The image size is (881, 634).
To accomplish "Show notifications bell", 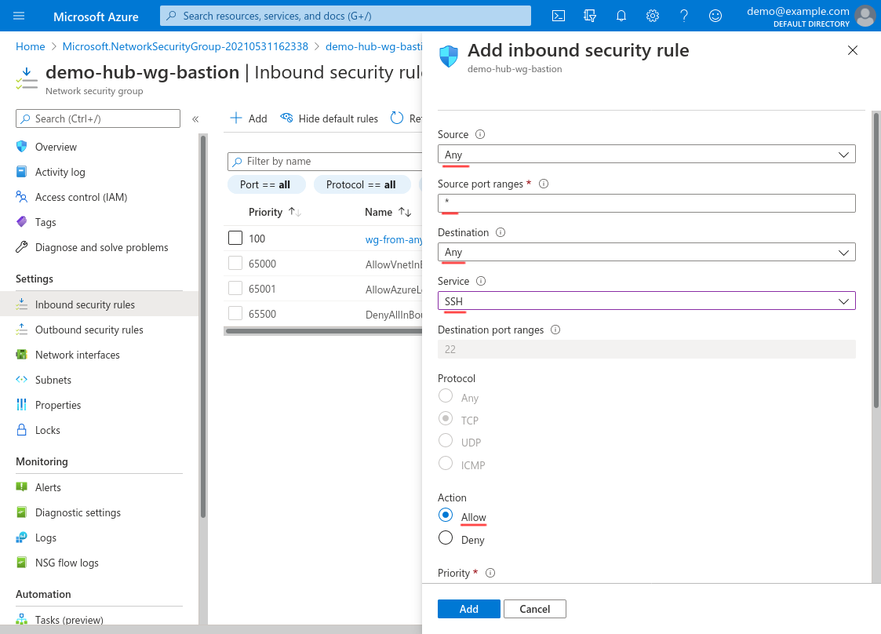I will [x=621, y=16].
